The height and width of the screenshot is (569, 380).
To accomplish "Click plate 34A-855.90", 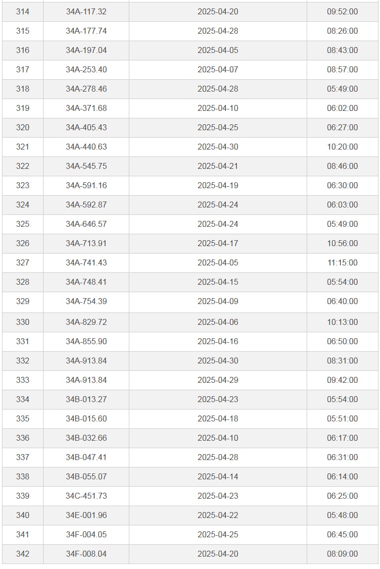I will pos(86,342).
